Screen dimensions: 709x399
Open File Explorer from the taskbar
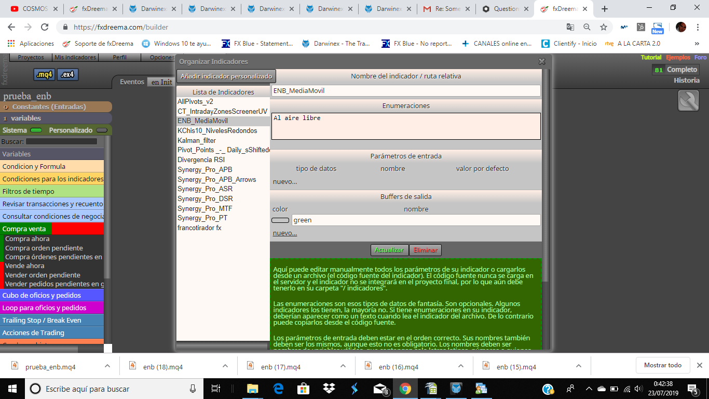coord(252,389)
